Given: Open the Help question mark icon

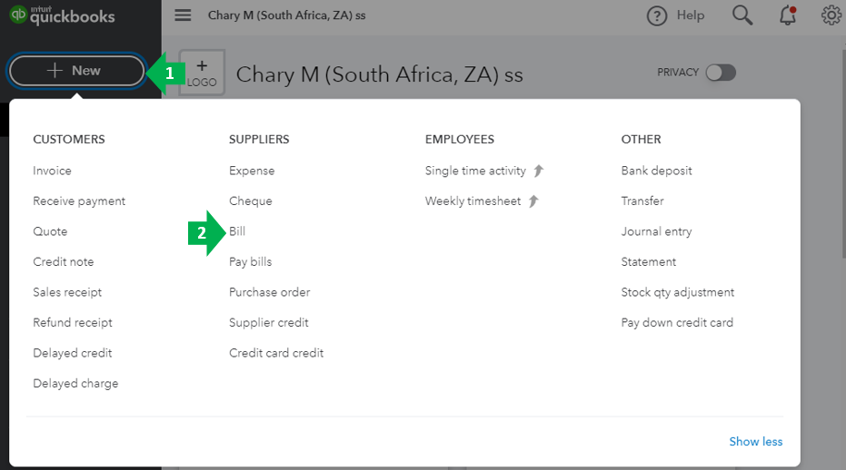Looking at the screenshot, I should [656, 15].
